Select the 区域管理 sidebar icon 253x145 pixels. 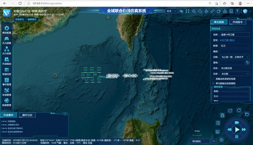[7, 92]
